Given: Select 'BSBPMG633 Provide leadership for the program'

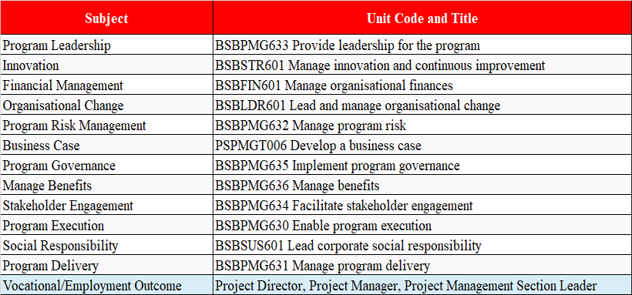Looking at the screenshot, I should pos(422,45).
